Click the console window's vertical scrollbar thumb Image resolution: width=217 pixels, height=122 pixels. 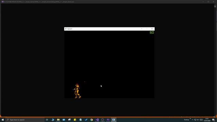[x=215, y=6]
